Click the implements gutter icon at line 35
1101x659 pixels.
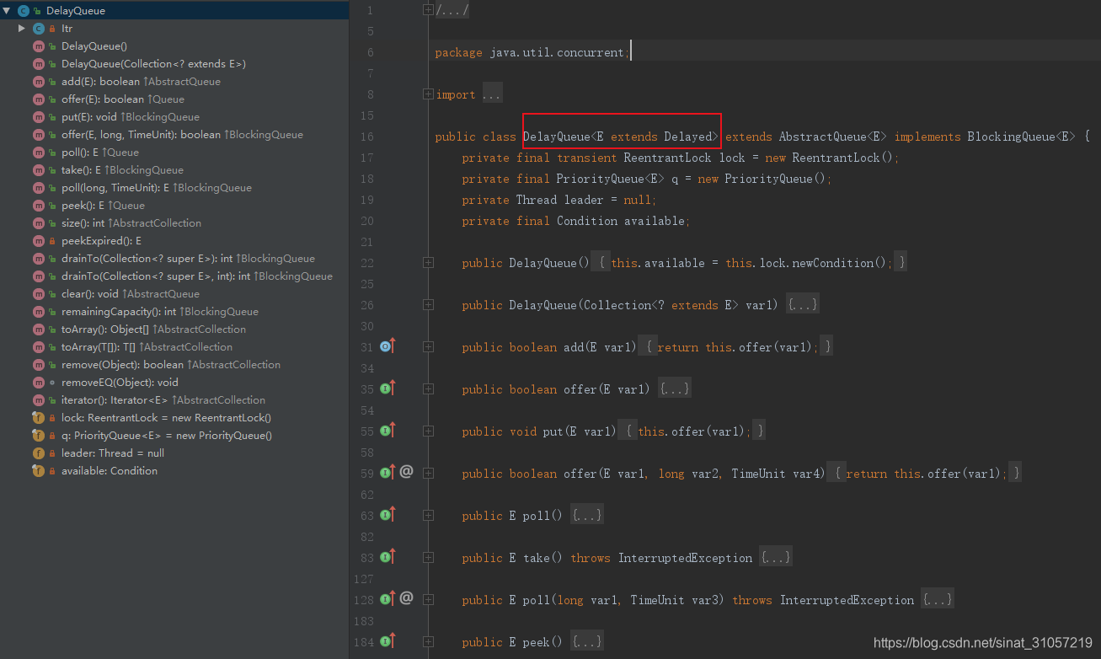point(387,388)
